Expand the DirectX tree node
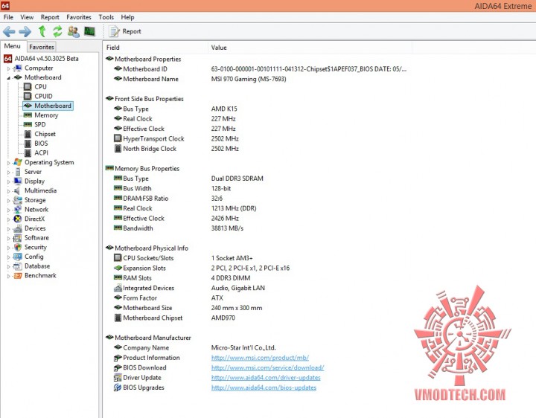Screen dimensions: 536x418 (8, 219)
